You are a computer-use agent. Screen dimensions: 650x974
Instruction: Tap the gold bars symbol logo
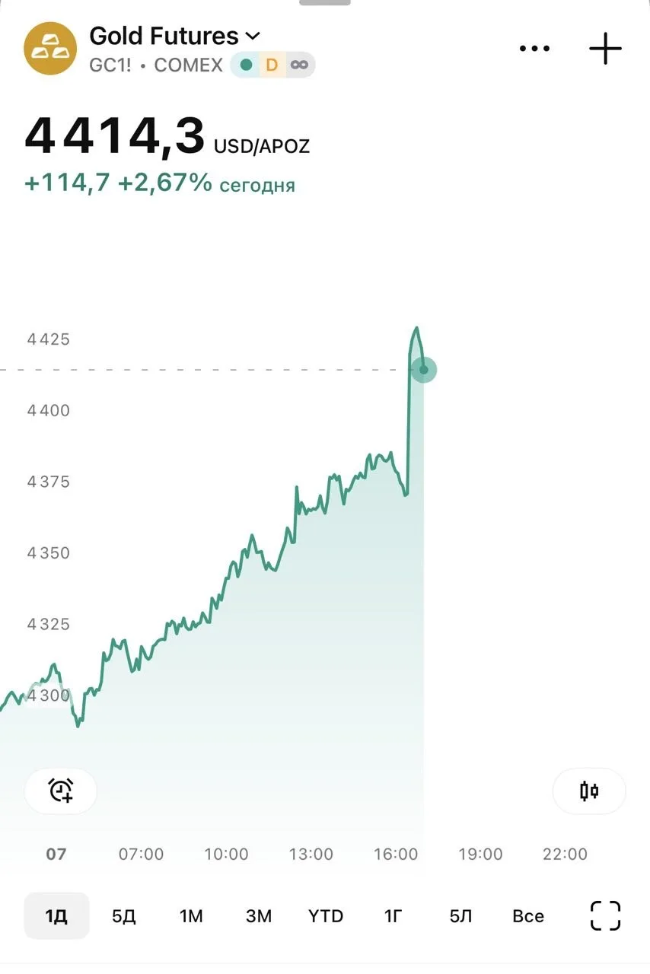[50, 48]
